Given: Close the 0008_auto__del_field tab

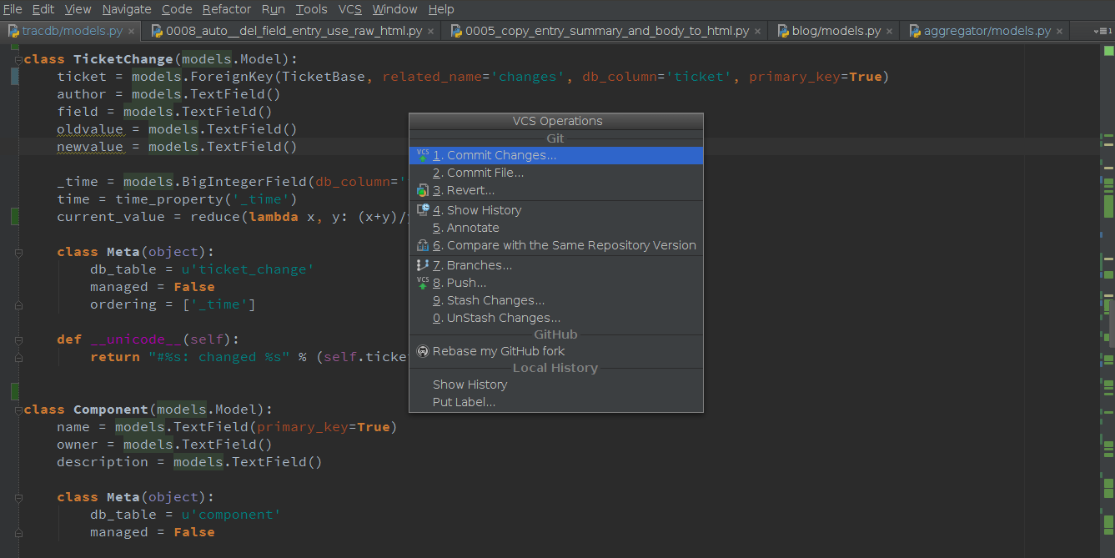Looking at the screenshot, I should coord(430,32).
